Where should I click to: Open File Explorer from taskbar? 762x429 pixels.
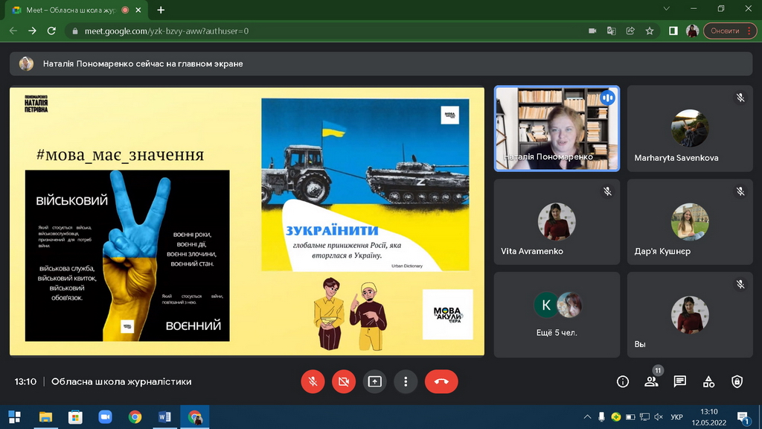[45, 417]
